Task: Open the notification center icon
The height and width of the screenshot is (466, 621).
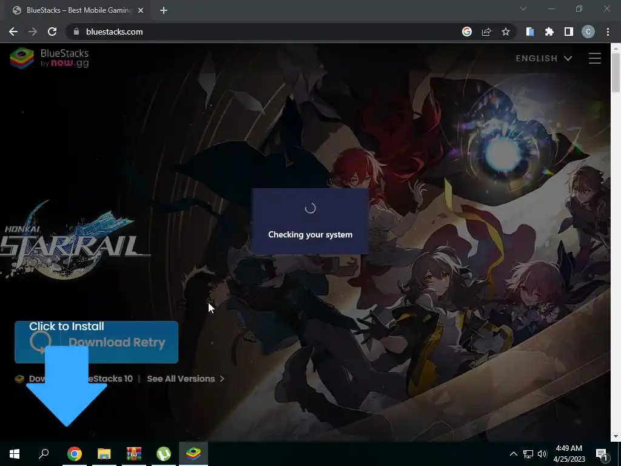Action: click(x=602, y=454)
